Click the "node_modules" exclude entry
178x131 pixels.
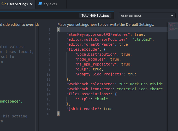pos(91,59)
